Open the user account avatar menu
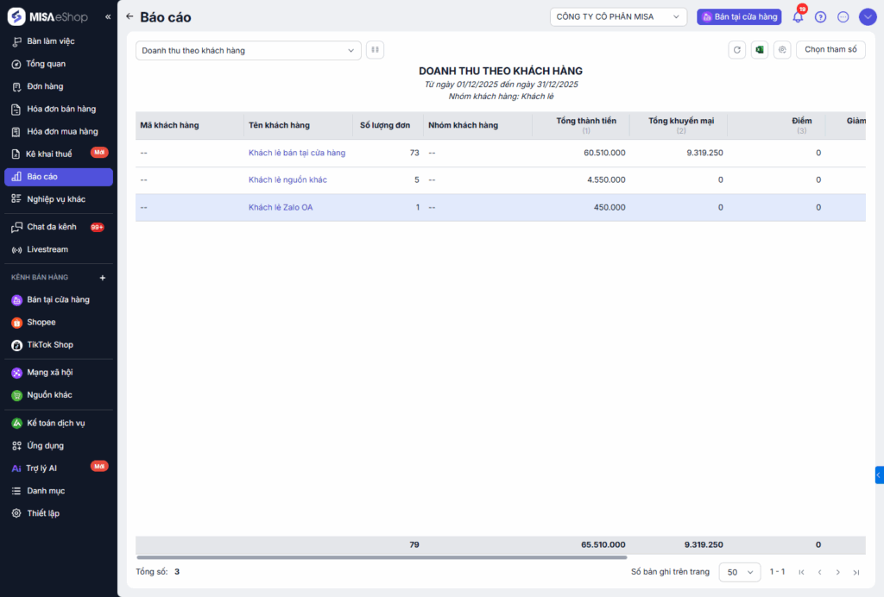The height and width of the screenshot is (597, 884). point(867,17)
